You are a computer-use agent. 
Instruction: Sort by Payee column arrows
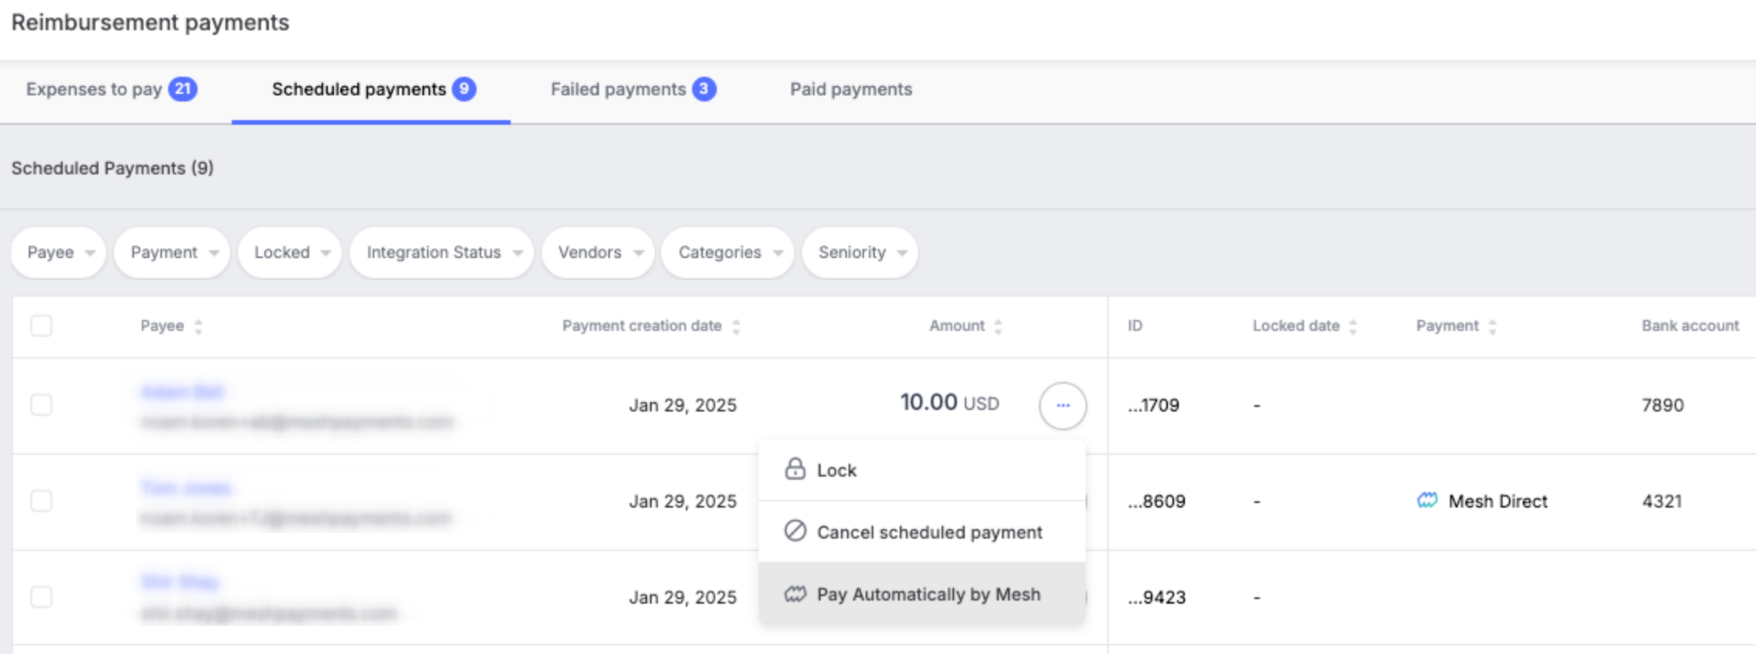pos(198,327)
